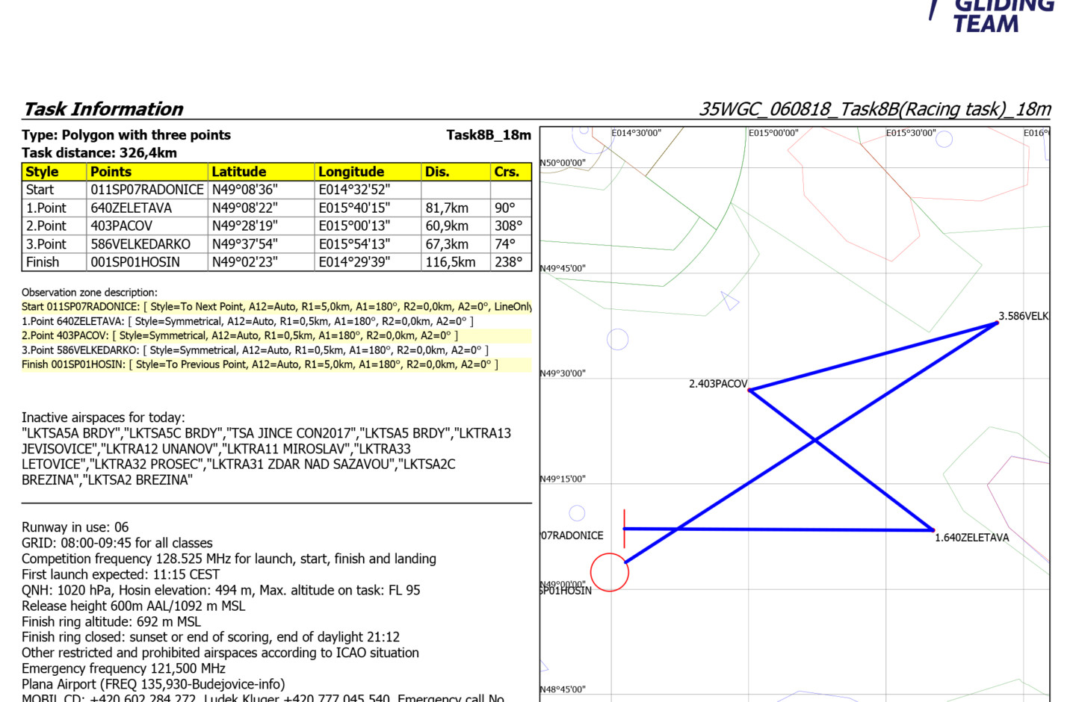Click the highlighted Start 011SP07RADONICE observation zone line
Image resolution: width=1076 pixels, height=702 pixels.
coord(276,307)
